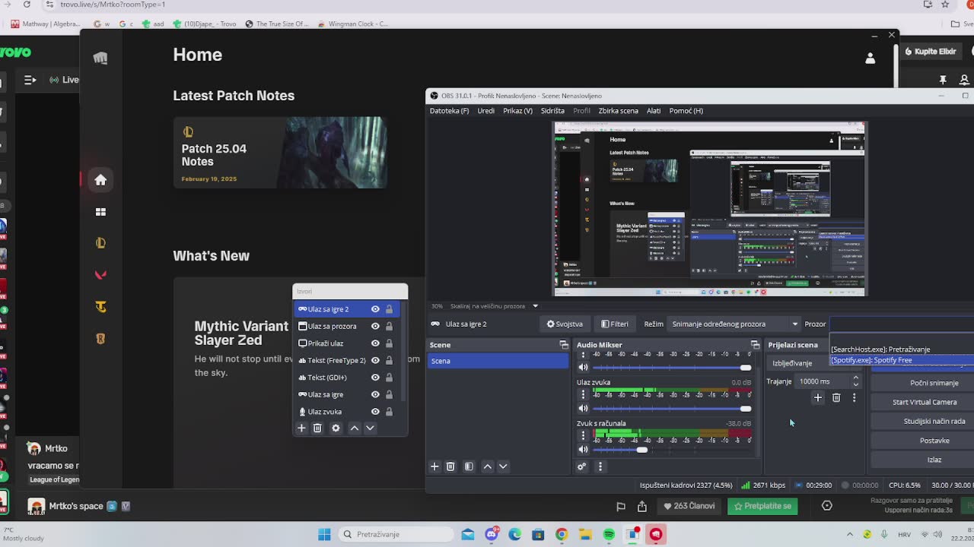Open the grid apps icon in Riot sidebar

tap(100, 212)
